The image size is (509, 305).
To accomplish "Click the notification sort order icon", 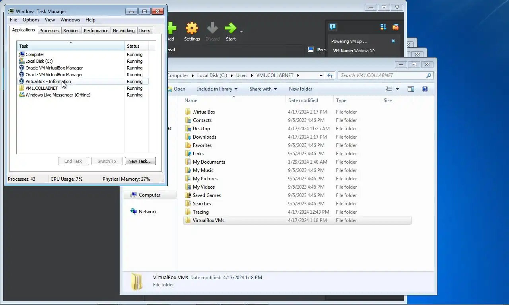I will [383, 27].
